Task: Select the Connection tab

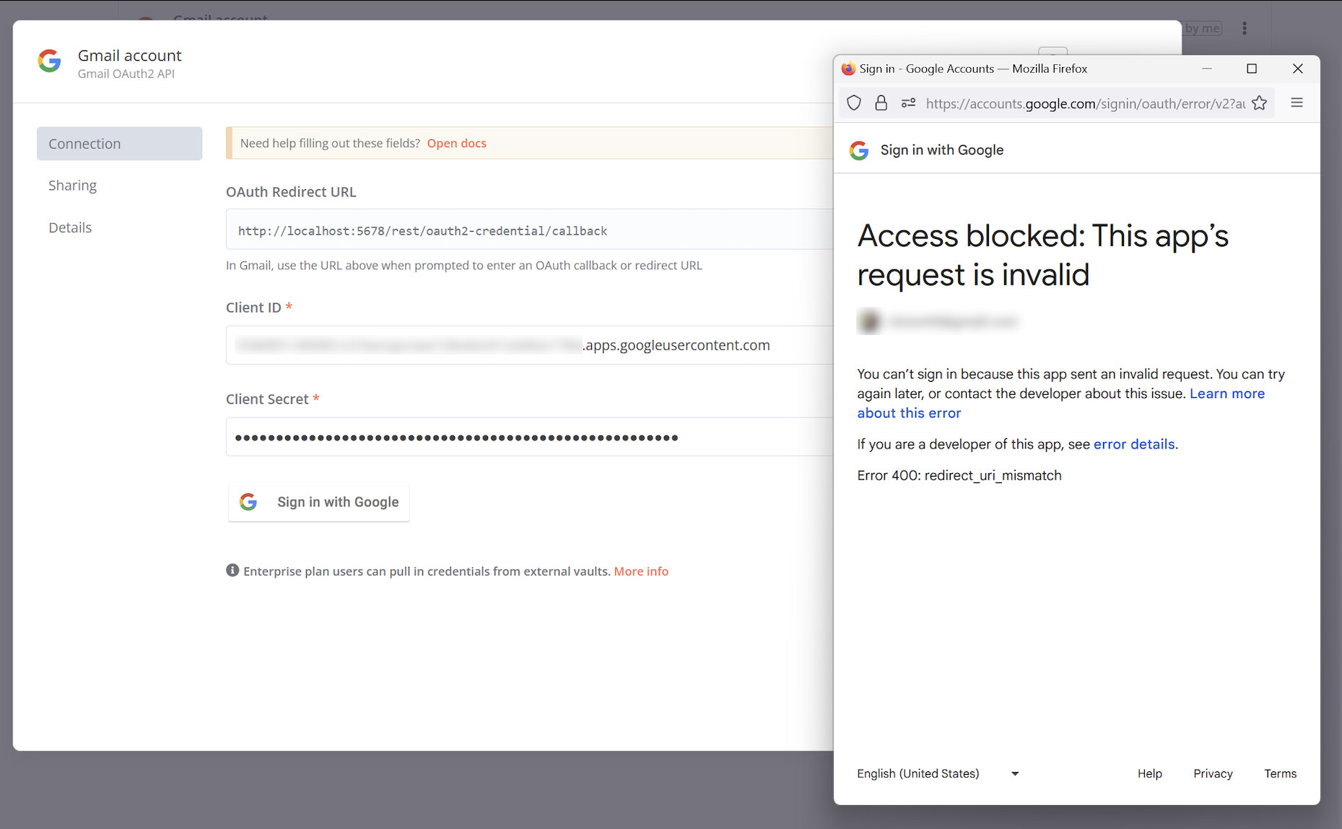Action: pyautogui.click(x=84, y=143)
